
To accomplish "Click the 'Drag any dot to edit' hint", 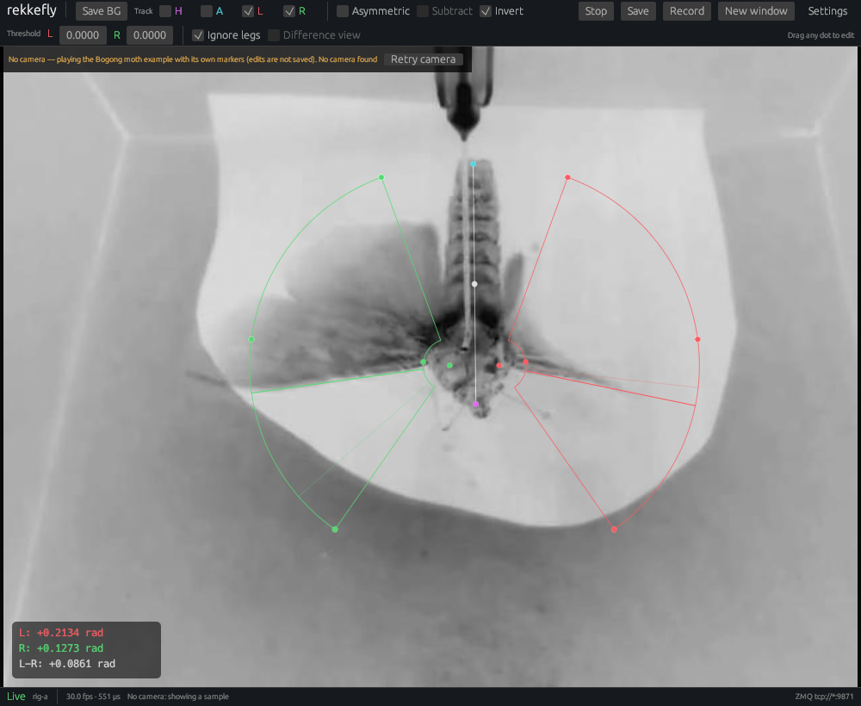I will tap(821, 35).
